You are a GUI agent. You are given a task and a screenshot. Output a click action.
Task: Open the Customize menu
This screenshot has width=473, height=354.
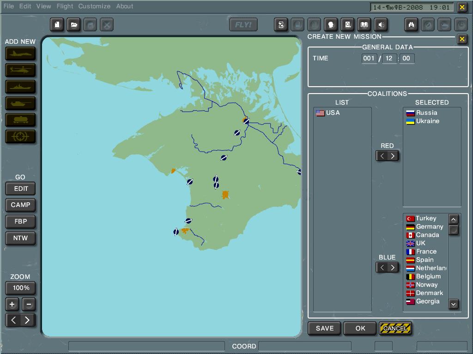[94, 6]
